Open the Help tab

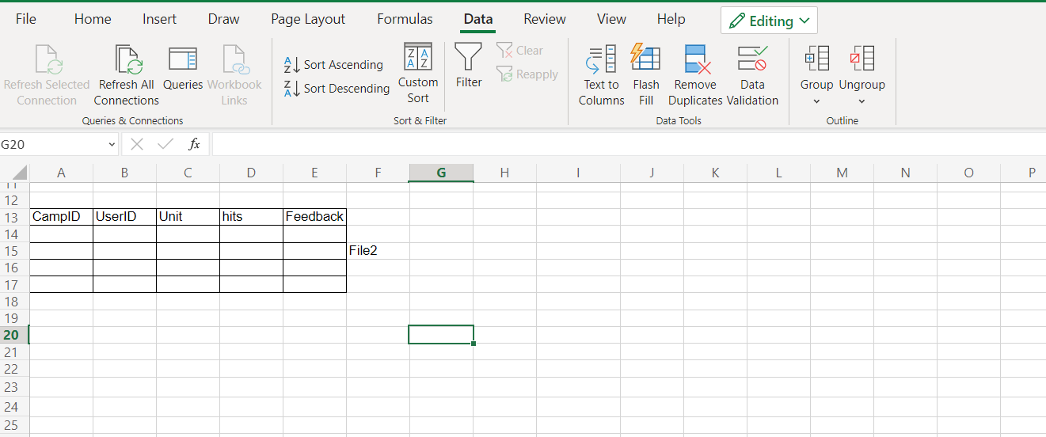point(671,19)
